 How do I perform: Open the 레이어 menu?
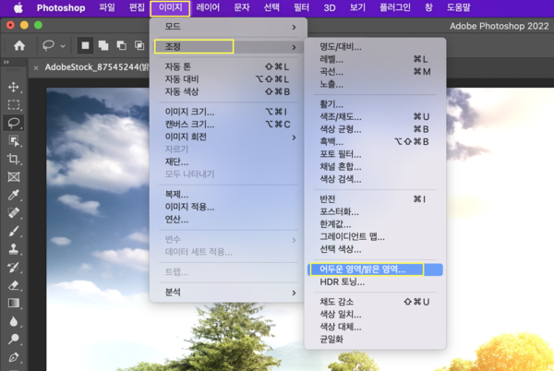pyautogui.click(x=208, y=7)
